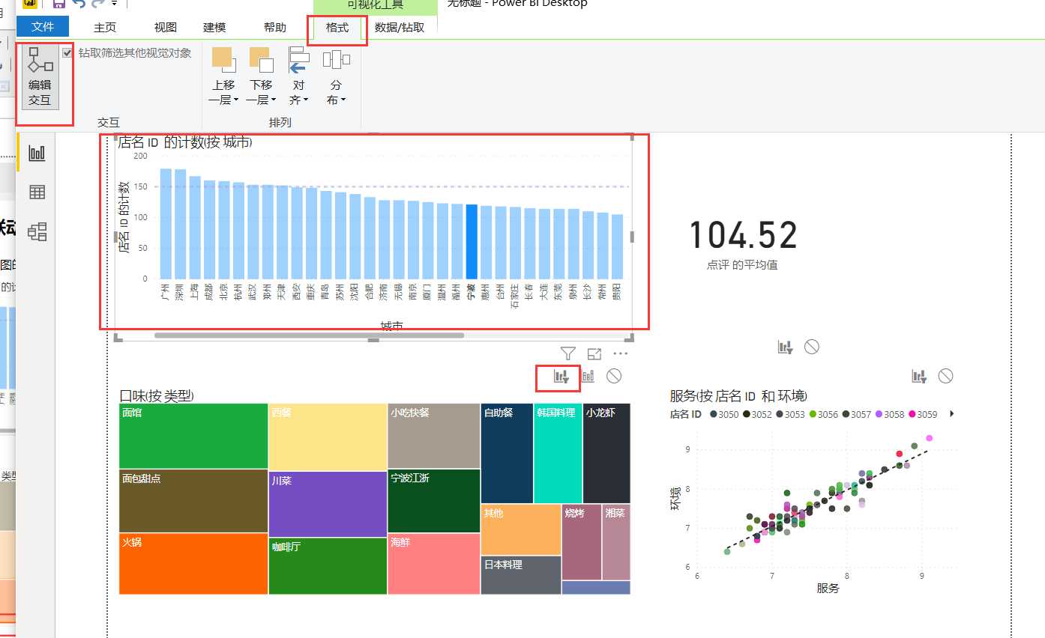Switch to the 主页 ribbon tab
Viewport: 1045px width, 638px height.
tap(105, 28)
